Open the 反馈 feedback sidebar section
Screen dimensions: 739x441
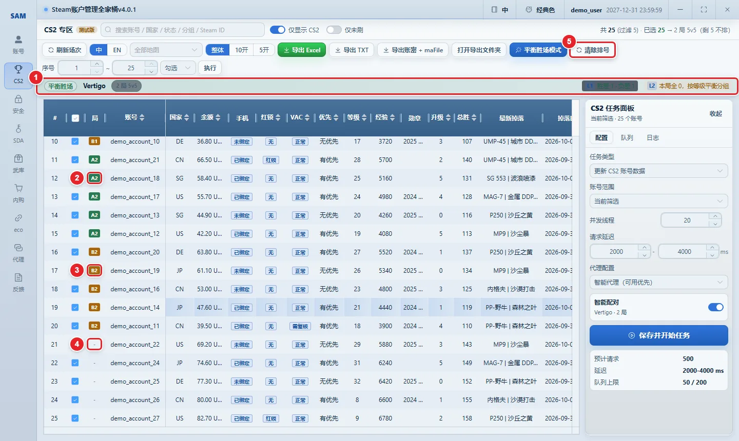click(x=18, y=283)
